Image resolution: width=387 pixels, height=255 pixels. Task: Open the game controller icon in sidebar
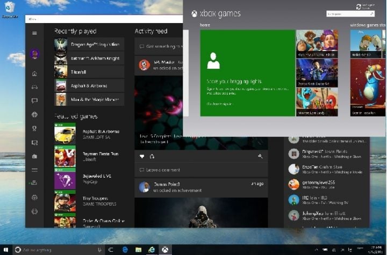coord(34,87)
